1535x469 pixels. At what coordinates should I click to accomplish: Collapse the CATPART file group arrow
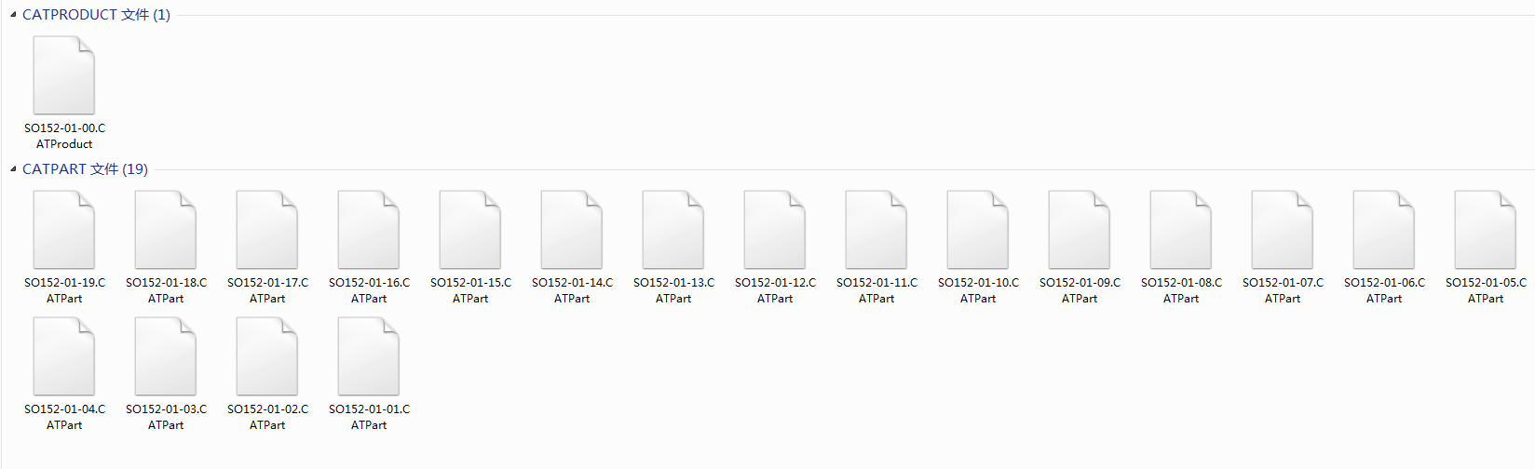tap(13, 169)
